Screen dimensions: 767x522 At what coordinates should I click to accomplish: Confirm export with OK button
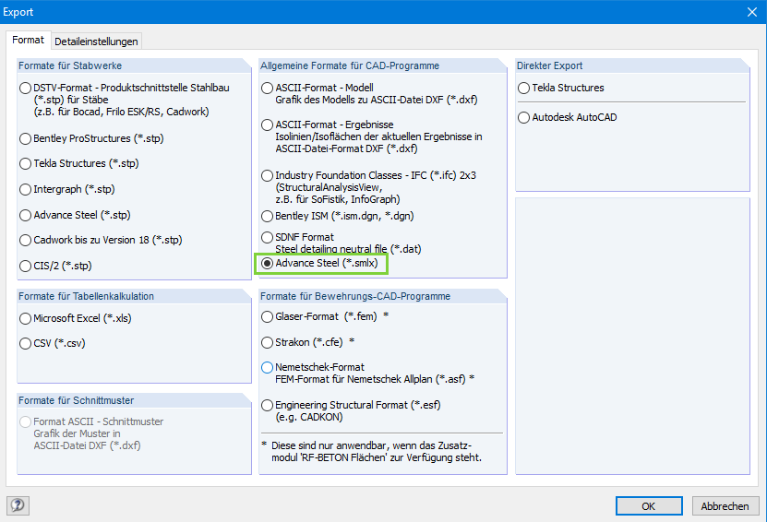(x=648, y=505)
